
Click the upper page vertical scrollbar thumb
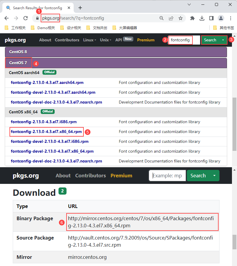click(234, 124)
